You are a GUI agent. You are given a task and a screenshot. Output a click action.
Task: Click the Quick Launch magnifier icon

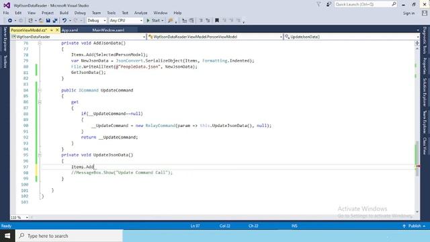coord(394,4)
